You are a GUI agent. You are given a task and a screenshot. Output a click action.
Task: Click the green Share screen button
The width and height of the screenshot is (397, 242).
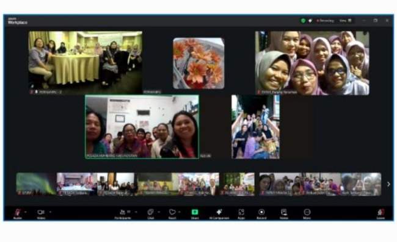click(x=195, y=213)
